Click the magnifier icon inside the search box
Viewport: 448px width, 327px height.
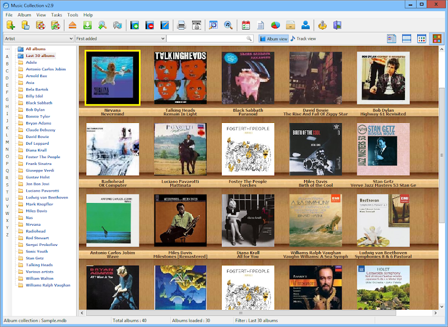tap(249, 39)
